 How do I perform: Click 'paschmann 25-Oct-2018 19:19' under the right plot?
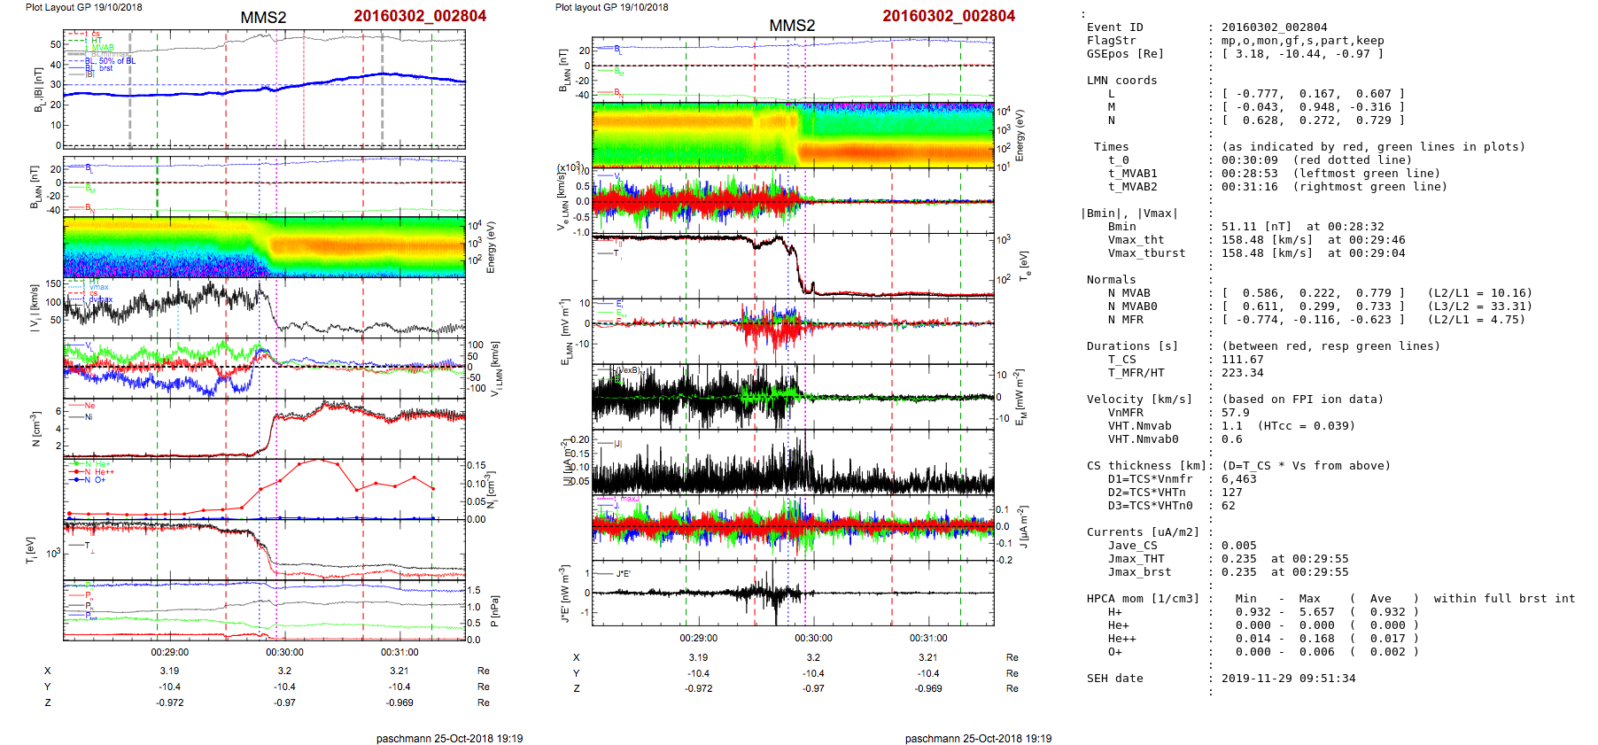[978, 739]
